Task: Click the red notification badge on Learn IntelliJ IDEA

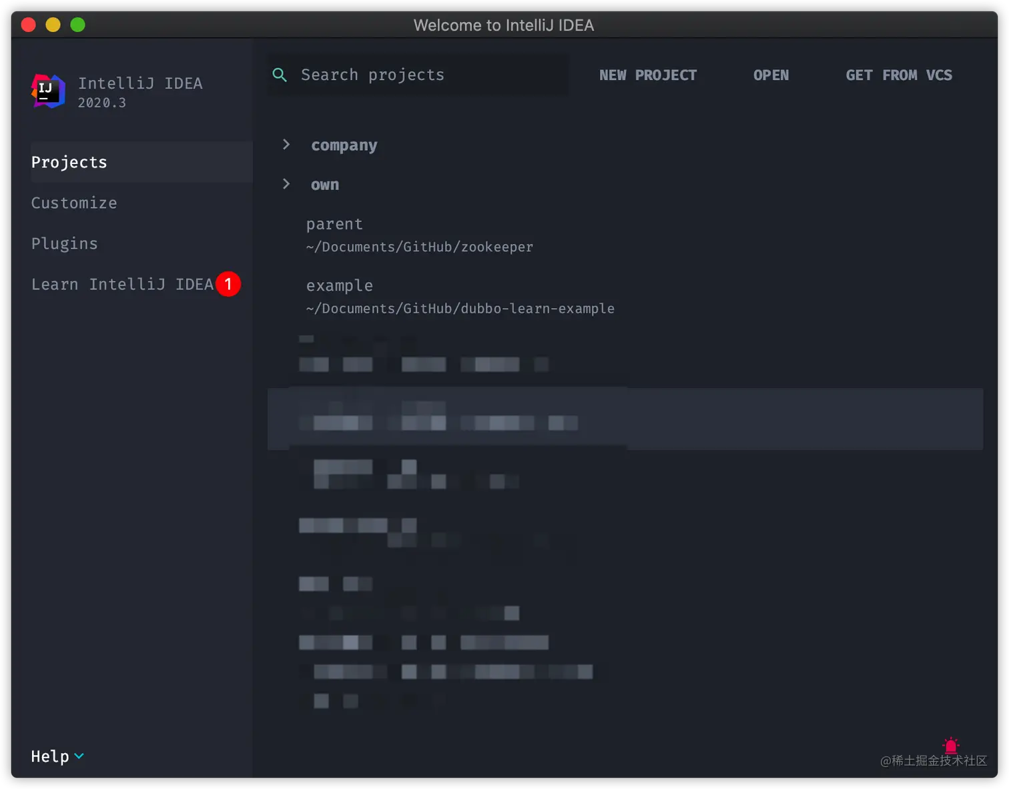Action: tap(228, 284)
